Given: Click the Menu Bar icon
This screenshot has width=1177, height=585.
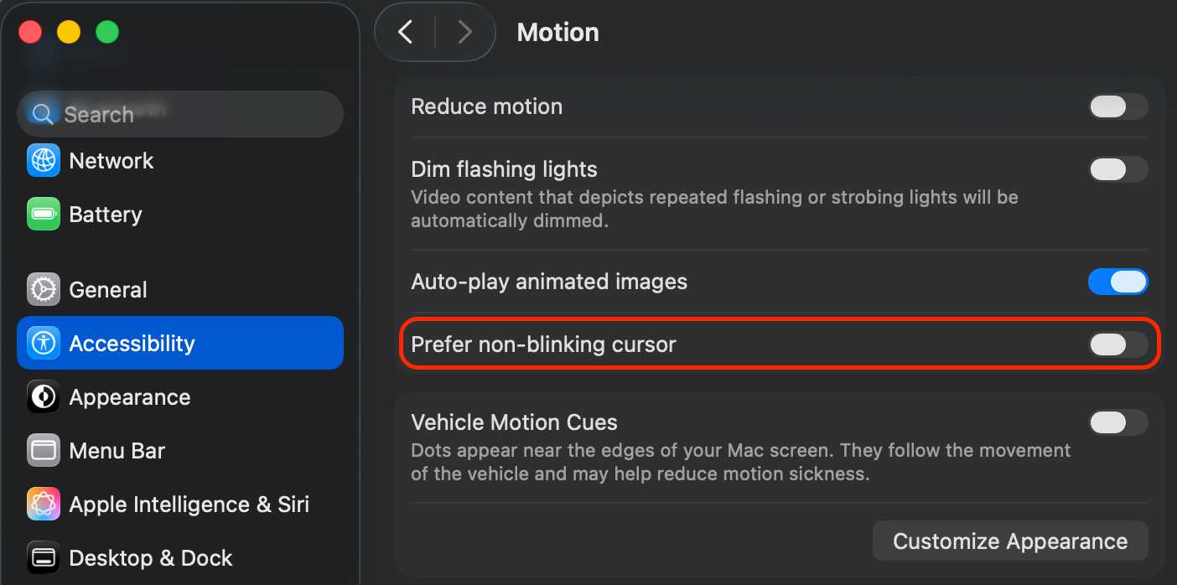Looking at the screenshot, I should pyautogui.click(x=43, y=451).
